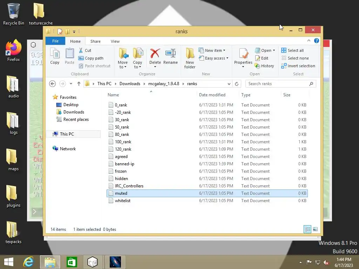Image resolution: width=359 pixels, height=269 pixels.
Task: Click the Windows Start button
Action: coord(9,262)
